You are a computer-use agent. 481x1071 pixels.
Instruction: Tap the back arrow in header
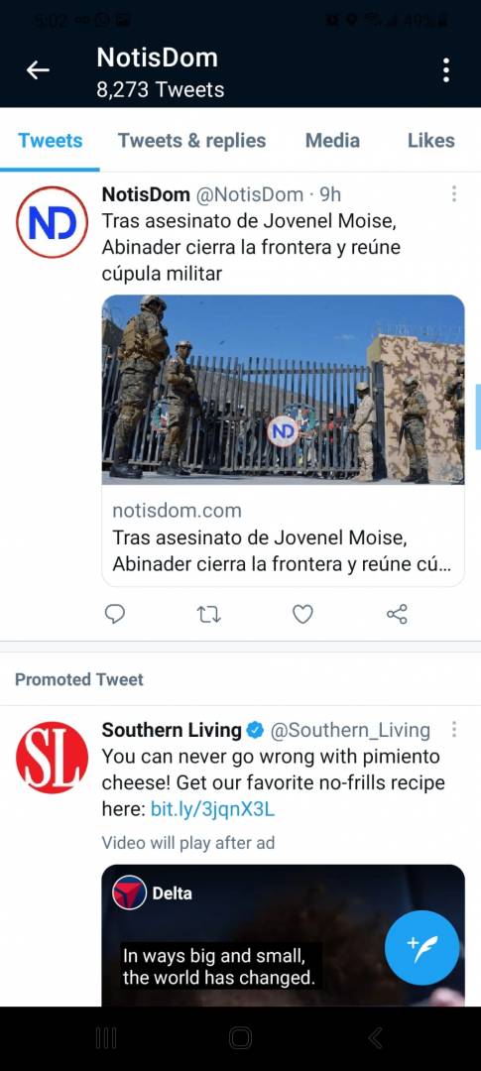[x=38, y=69]
